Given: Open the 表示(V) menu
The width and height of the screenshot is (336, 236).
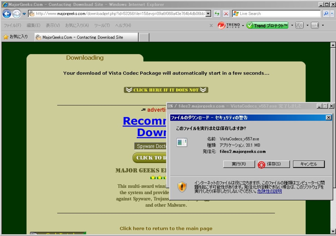Looking at the screenshot, I should pyautogui.click(x=53, y=25).
